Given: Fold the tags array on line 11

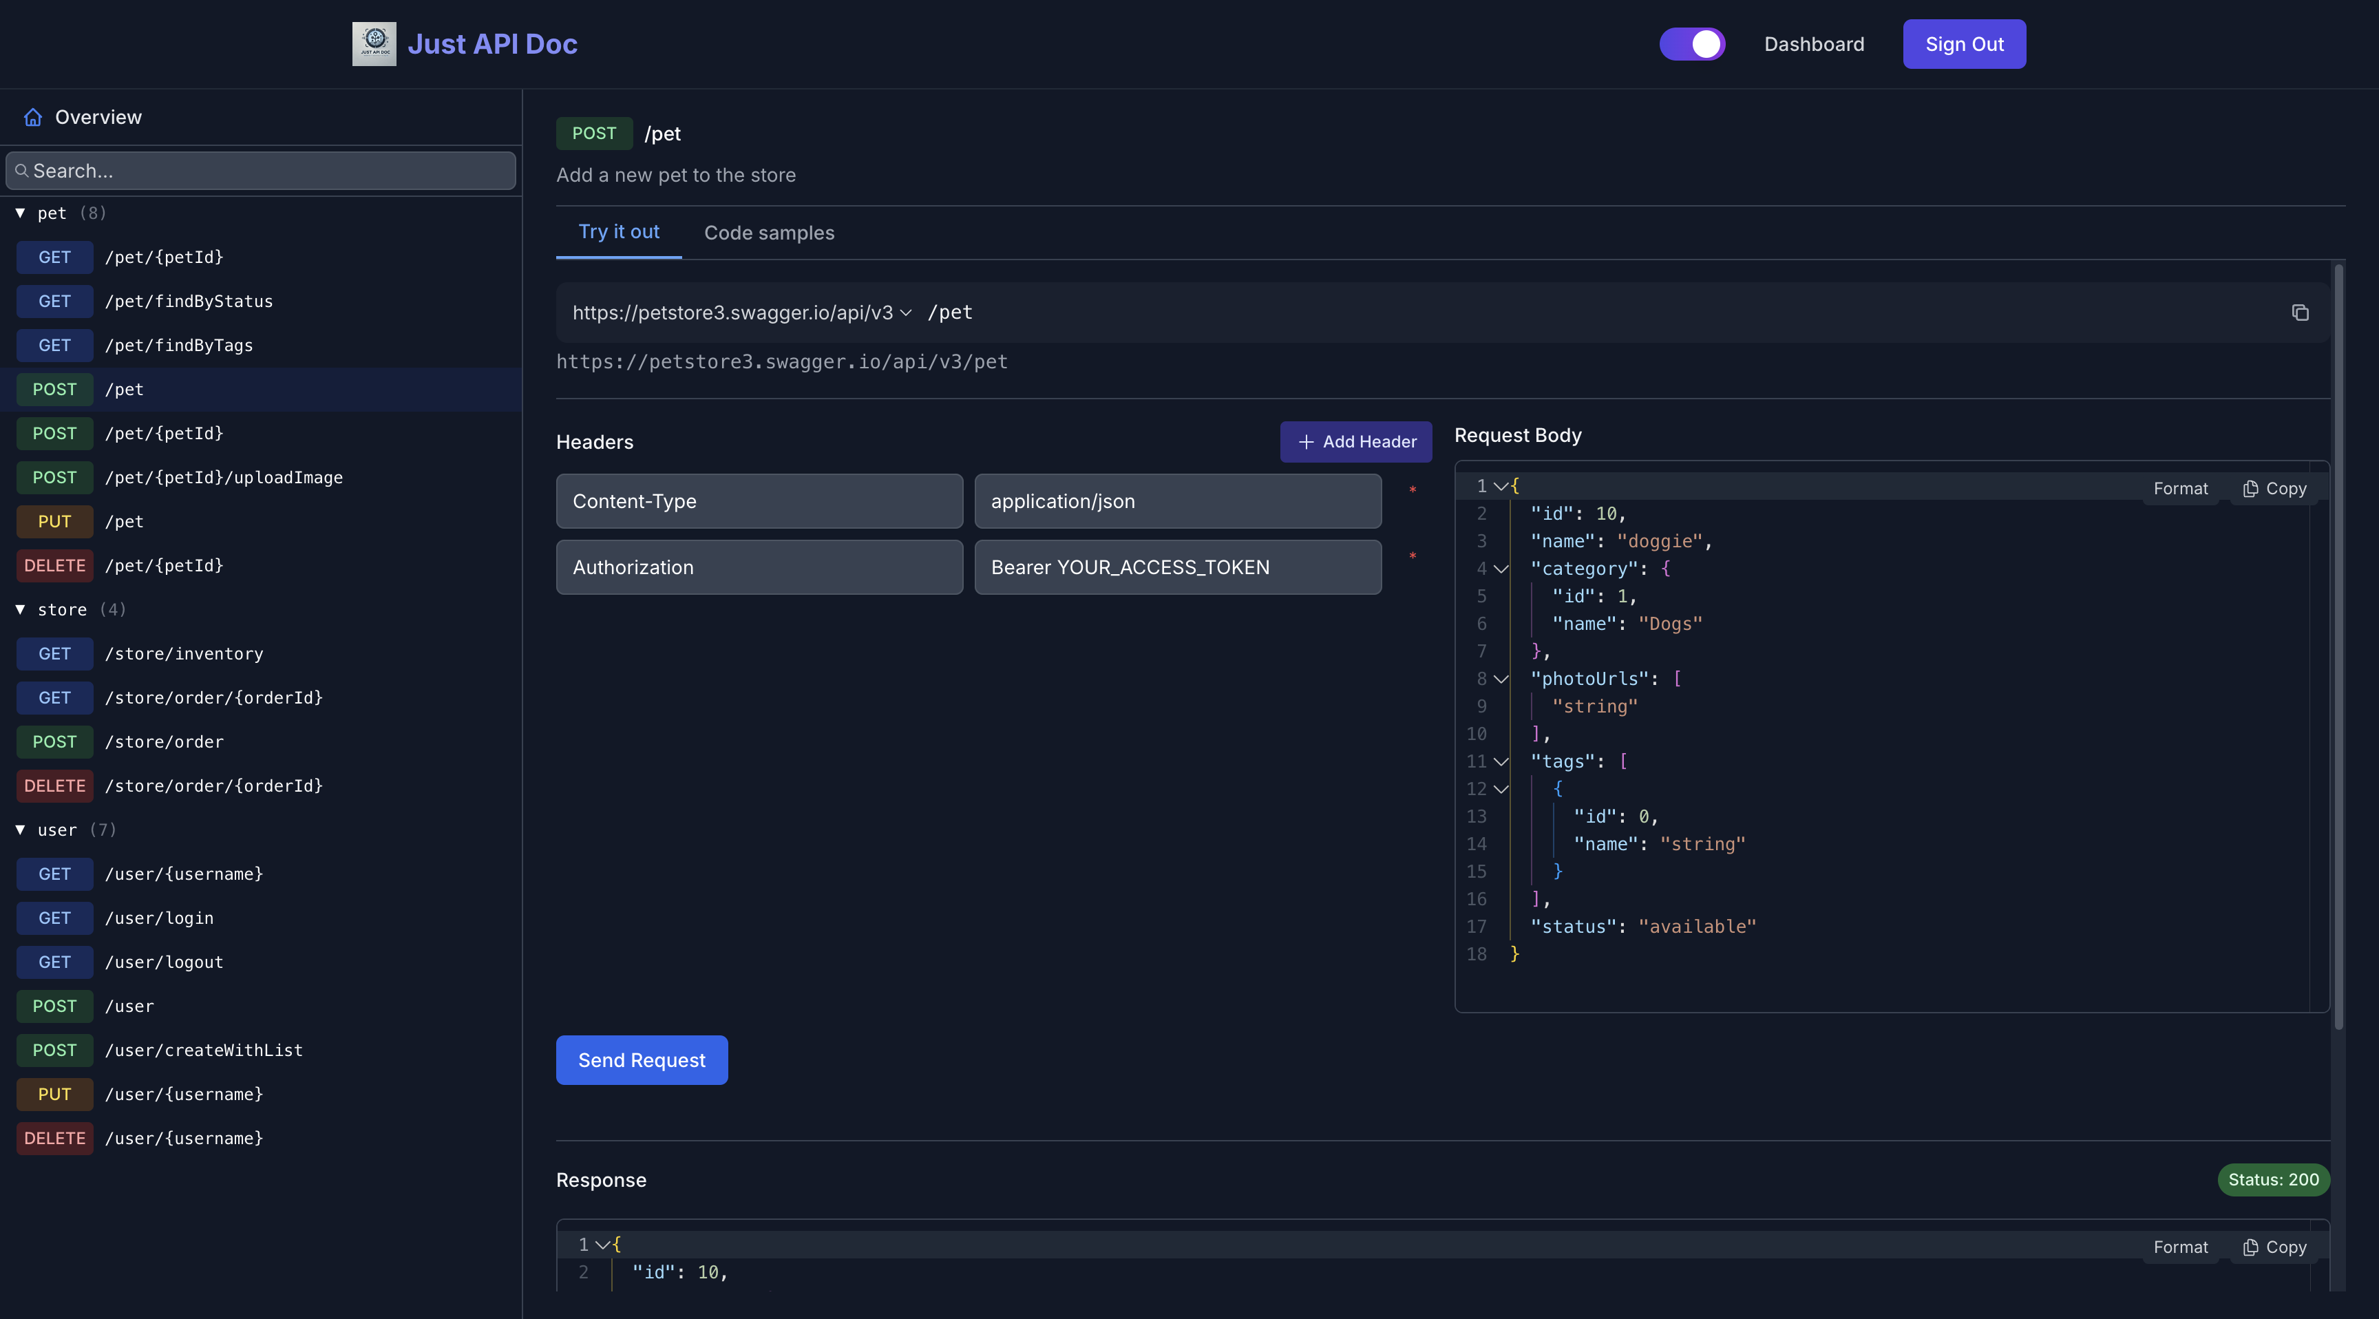Looking at the screenshot, I should (1501, 761).
